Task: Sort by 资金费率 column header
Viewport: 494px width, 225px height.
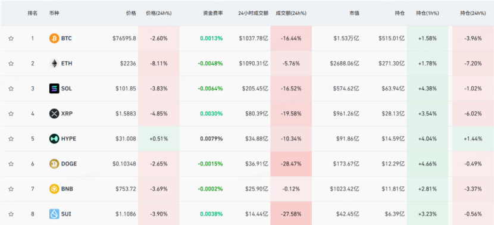Action: [x=213, y=13]
